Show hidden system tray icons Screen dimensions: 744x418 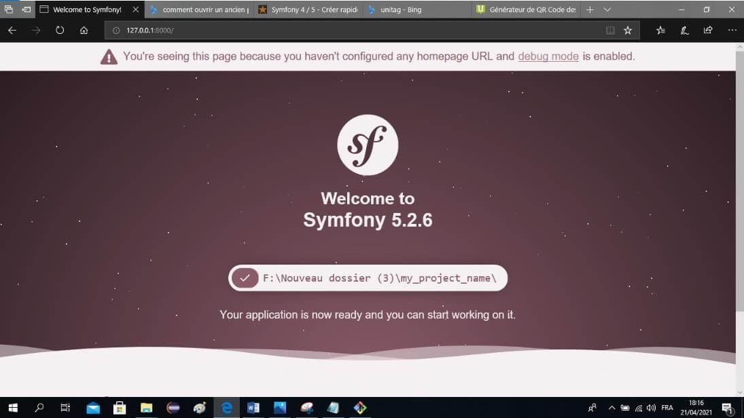pos(612,408)
